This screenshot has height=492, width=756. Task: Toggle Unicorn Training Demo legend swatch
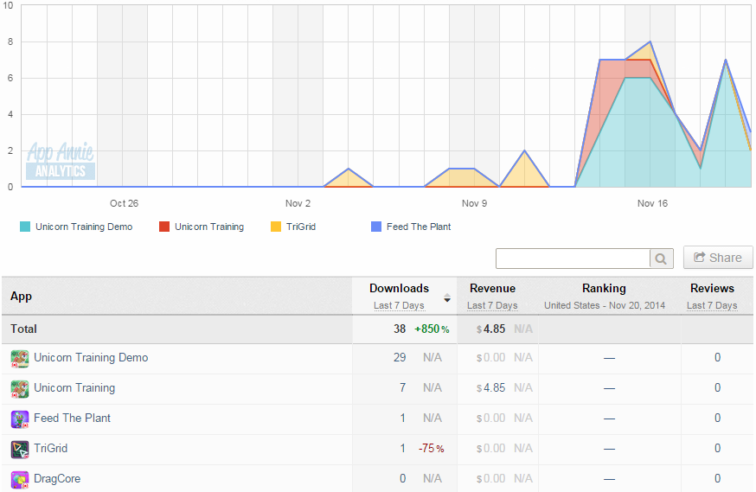click(25, 227)
